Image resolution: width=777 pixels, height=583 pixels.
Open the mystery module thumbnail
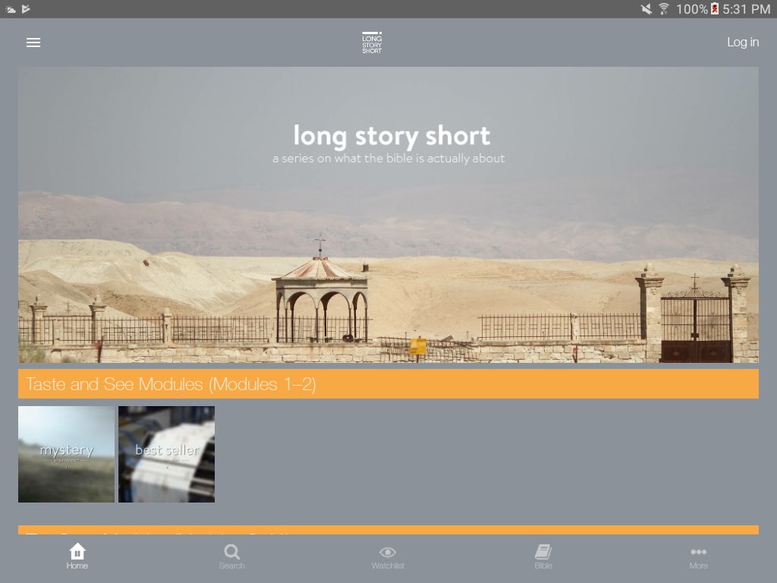(x=66, y=454)
